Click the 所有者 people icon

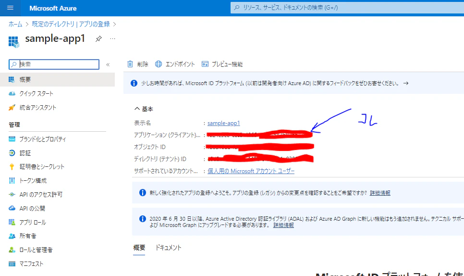point(12,236)
